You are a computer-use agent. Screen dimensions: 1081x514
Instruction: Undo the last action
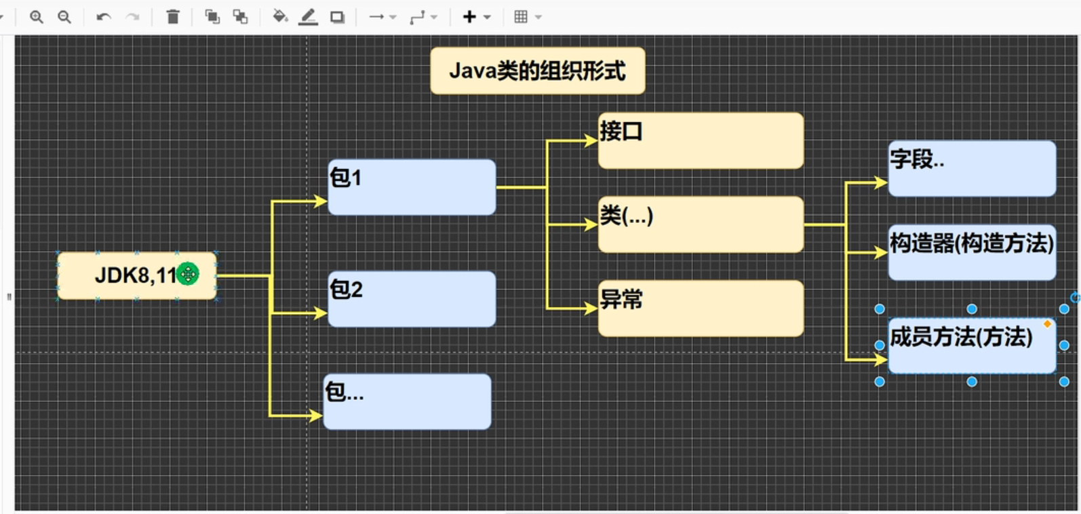(x=104, y=17)
